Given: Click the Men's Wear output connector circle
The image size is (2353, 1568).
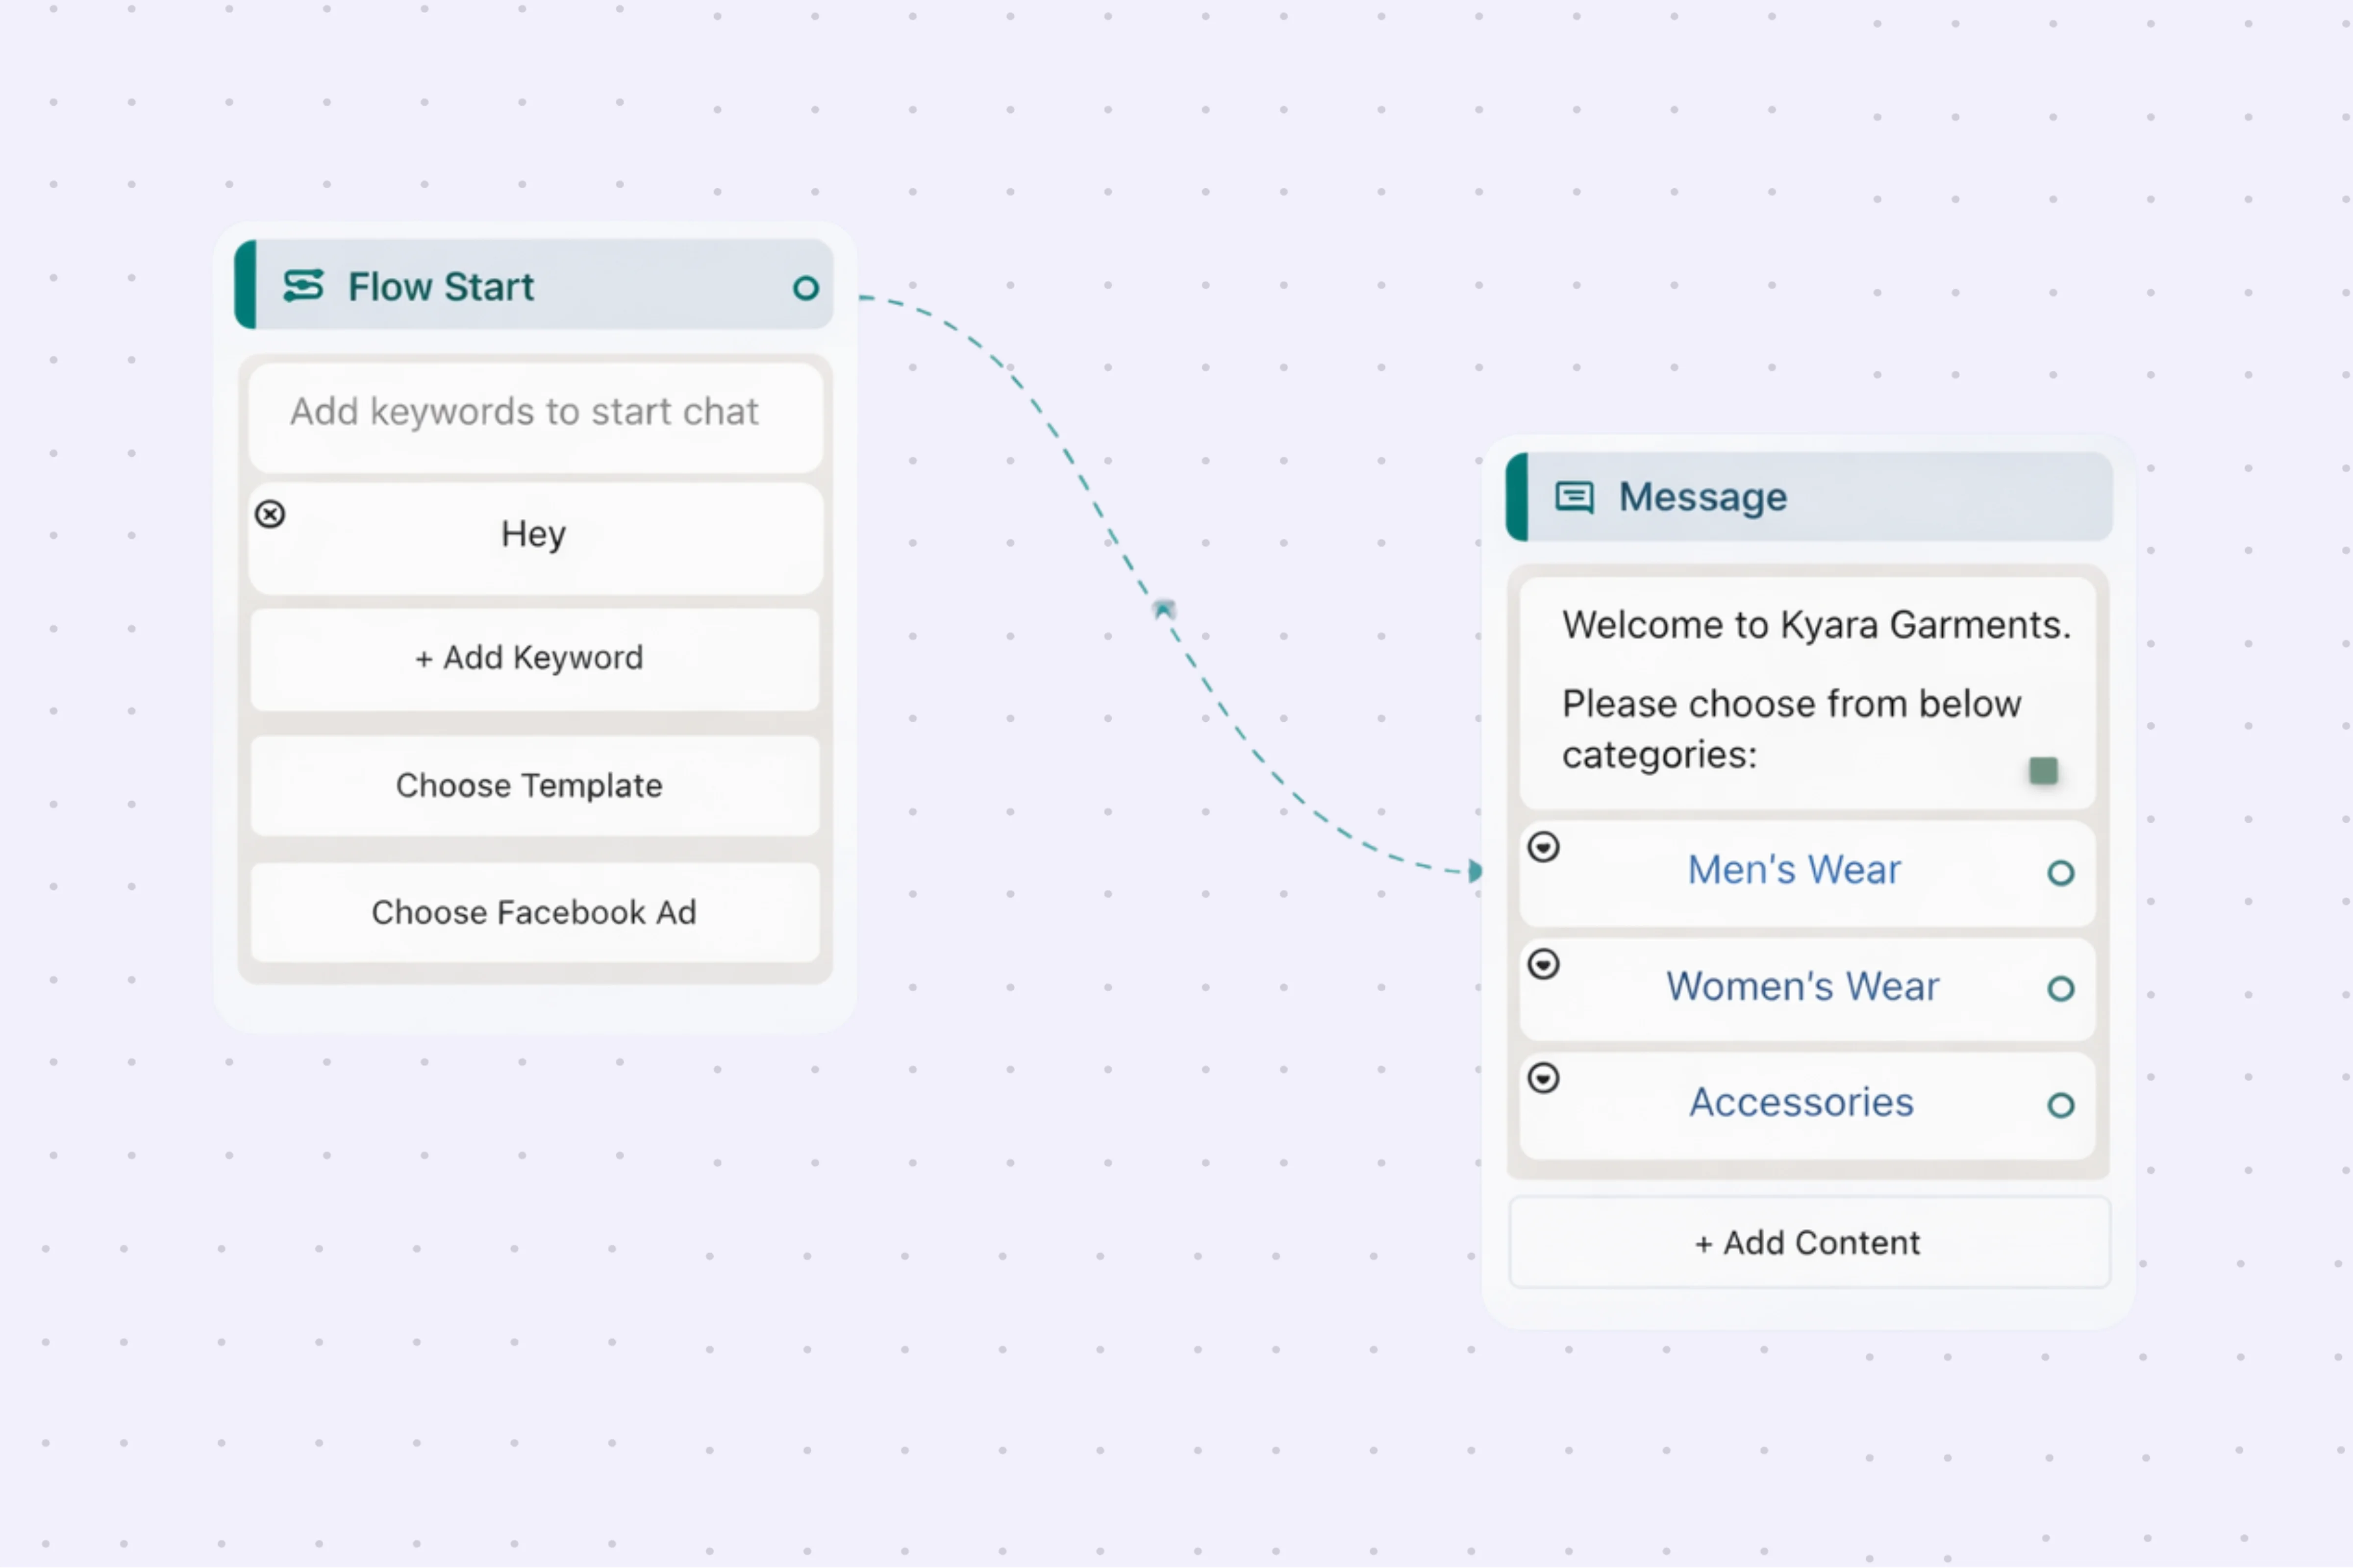Looking at the screenshot, I should [2060, 873].
